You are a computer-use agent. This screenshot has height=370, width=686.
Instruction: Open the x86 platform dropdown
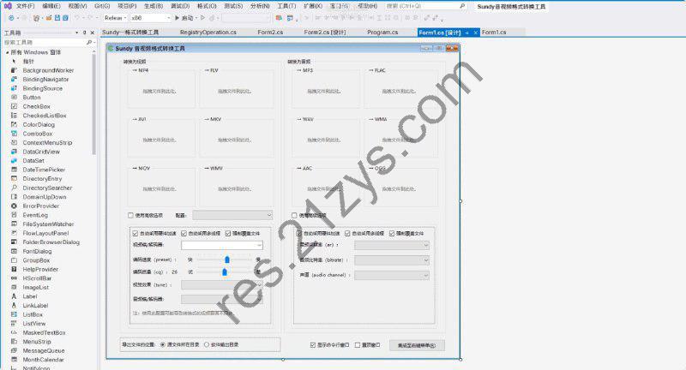[151, 18]
